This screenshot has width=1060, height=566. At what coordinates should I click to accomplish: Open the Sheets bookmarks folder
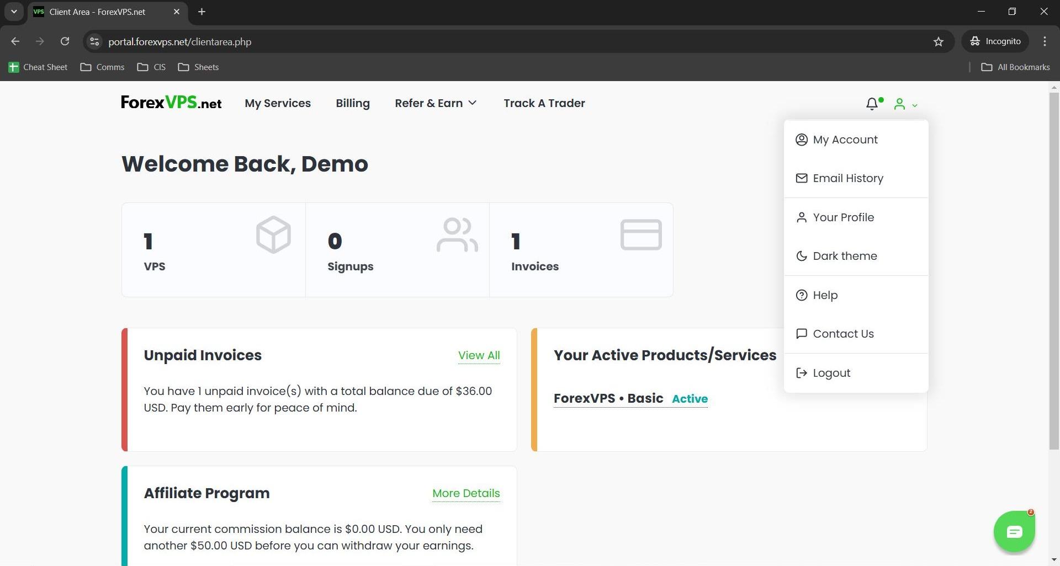(198, 67)
